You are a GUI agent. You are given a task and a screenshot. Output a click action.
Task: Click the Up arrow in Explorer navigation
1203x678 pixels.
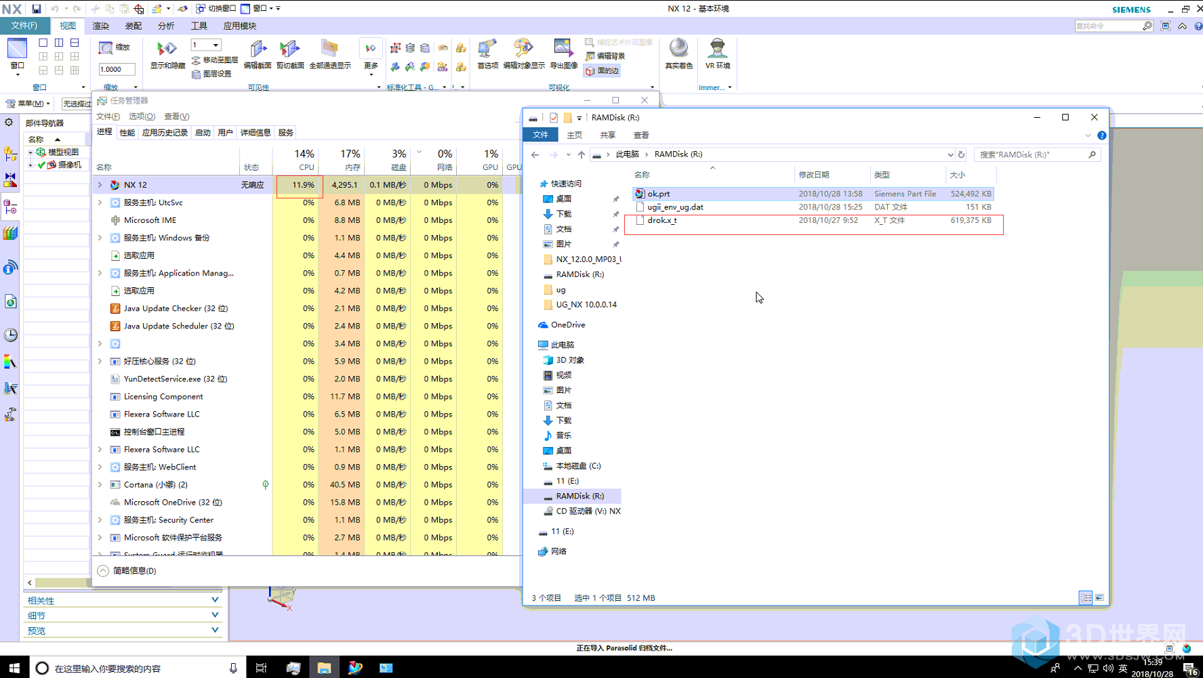[582, 154]
